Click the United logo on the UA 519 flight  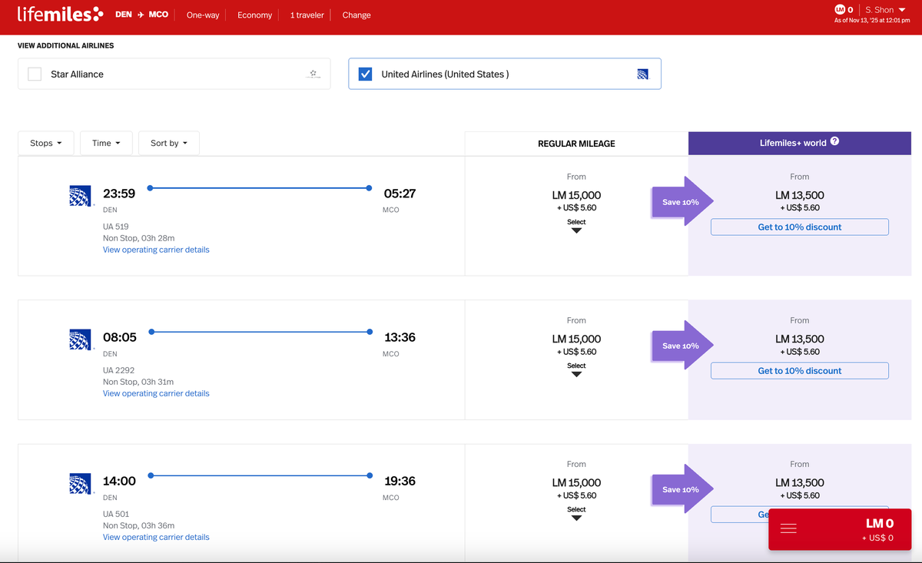coord(81,195)
